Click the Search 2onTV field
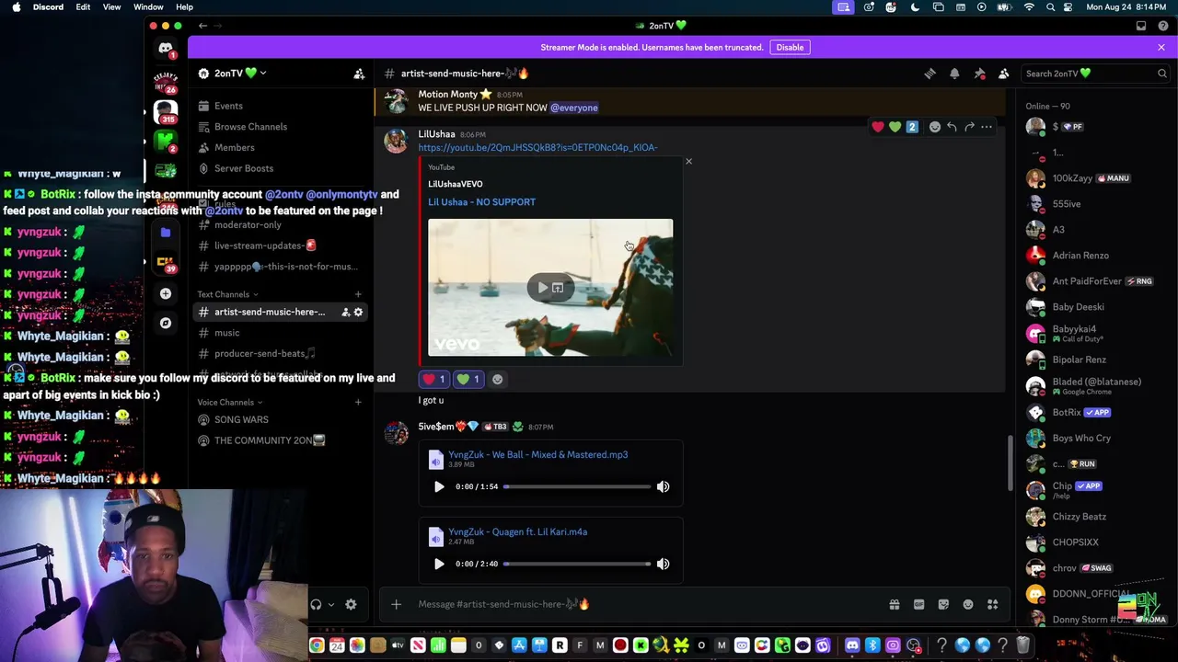The width and height of the screenshot is (1178, 662). click(1095, 74)
